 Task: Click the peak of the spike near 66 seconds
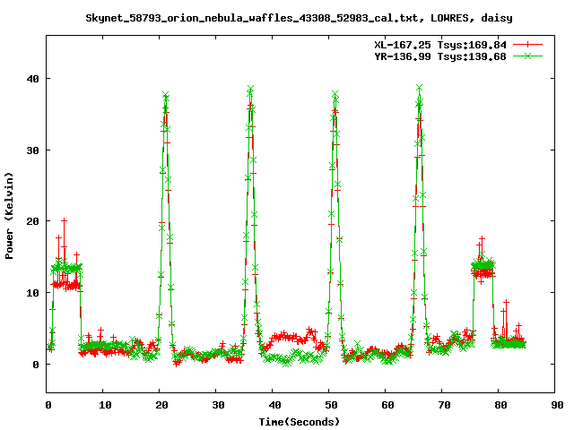420,88
